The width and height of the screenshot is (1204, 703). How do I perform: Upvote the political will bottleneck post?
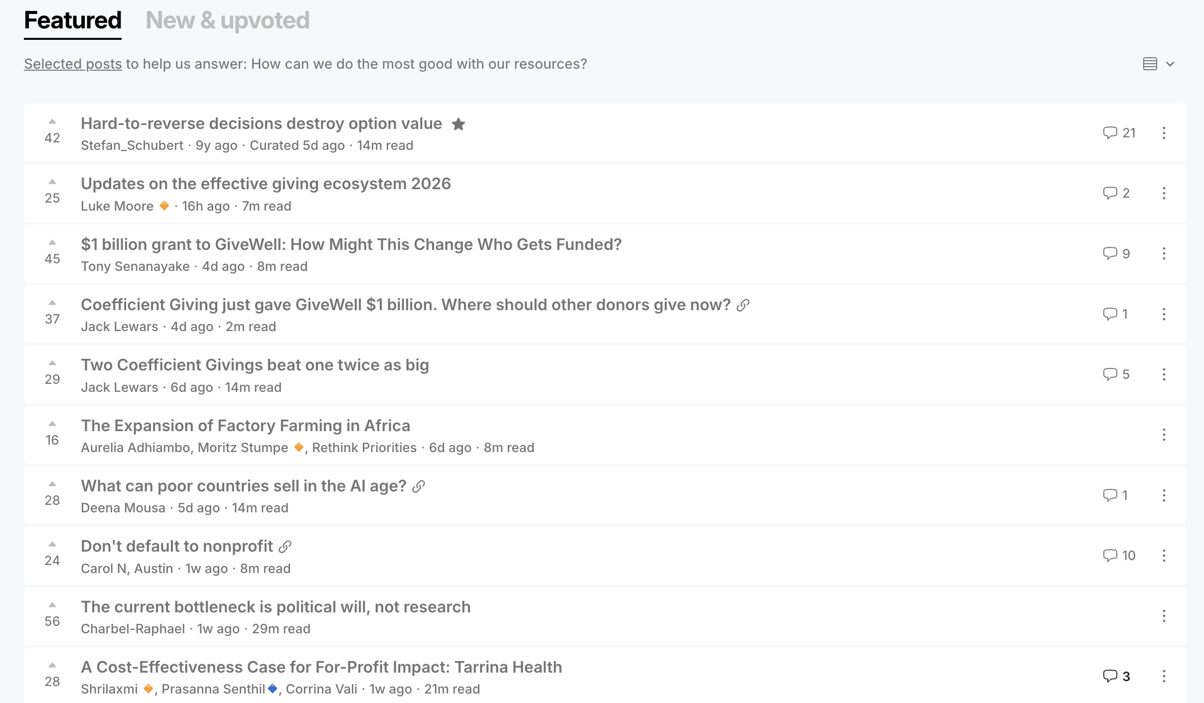tap(52, 605)
